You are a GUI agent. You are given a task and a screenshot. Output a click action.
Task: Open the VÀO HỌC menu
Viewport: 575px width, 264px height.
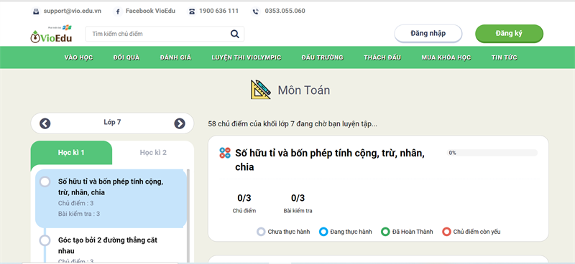78,57
